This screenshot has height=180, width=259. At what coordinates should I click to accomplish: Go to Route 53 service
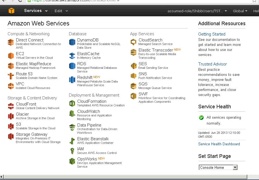click(x=24, y=74)
